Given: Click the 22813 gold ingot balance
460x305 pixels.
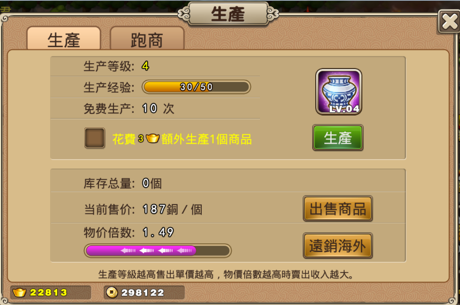Looking at the screenshot, I should pos(48,293).
